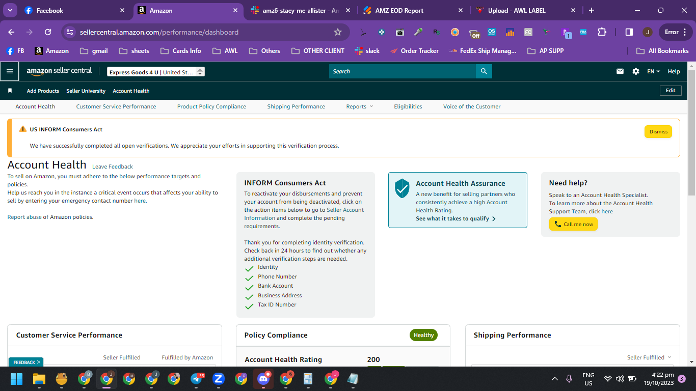This screenshot has width=696, height=391.
Task: Open the tab search dropdown in Chrome
Action: (x=10, y=10)
